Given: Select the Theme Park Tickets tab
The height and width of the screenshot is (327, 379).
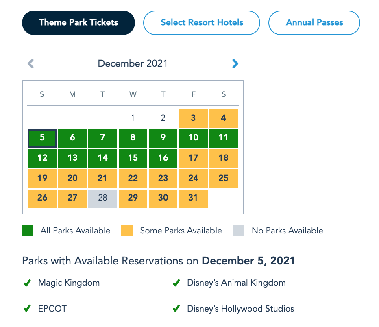Looking at the screenshot, I should coord(78,23).
